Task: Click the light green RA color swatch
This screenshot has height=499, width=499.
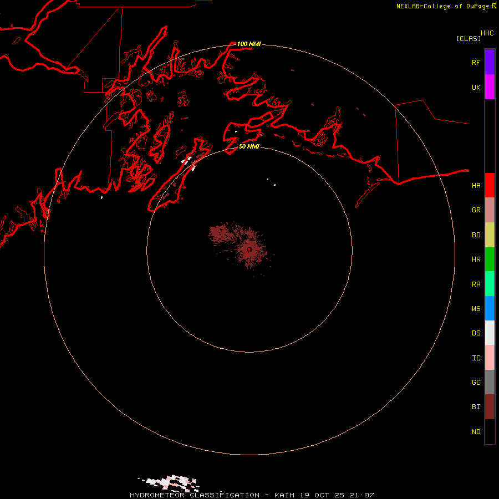Action: point(490,284)
